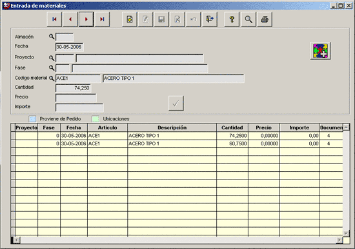Image resolution: width=355 pixels, height=249 pixels.
Task: Go to previous record arrow
Action: (70, 19)
